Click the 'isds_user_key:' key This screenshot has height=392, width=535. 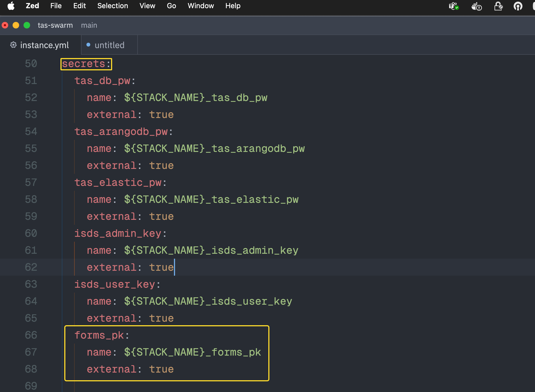coord(117,284)
